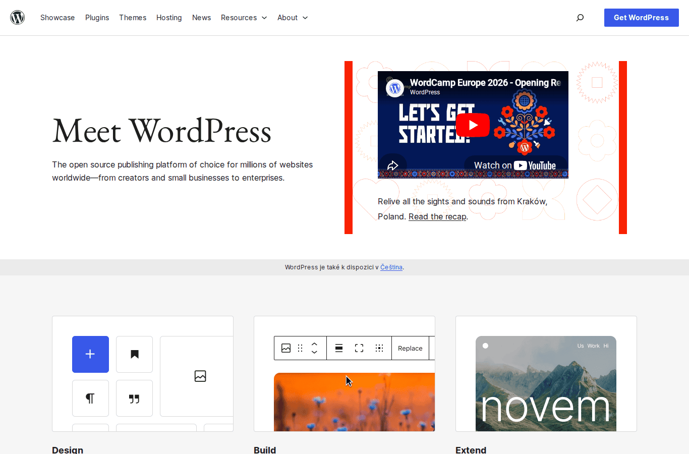This screenshot has height=454, width=689.
Task: Click the Get WordPress button
Action: coord(641,18)
